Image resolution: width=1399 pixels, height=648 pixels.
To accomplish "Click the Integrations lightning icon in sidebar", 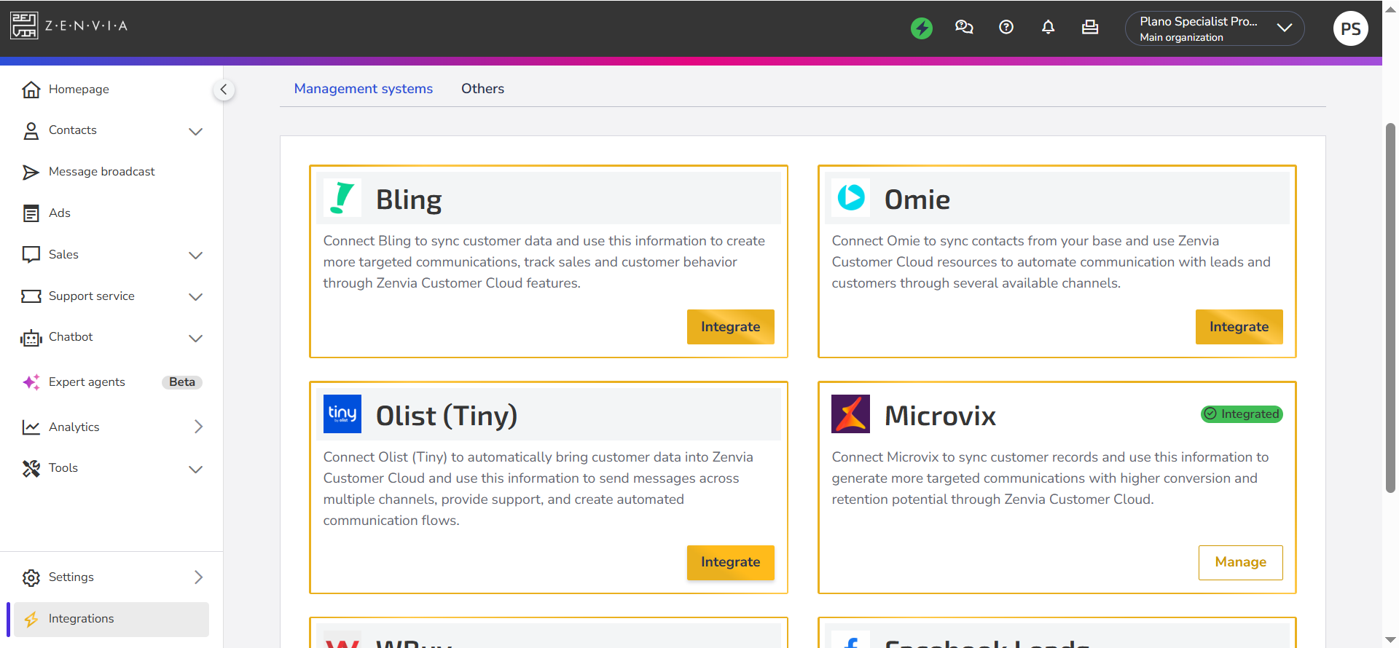I will 31,619.
